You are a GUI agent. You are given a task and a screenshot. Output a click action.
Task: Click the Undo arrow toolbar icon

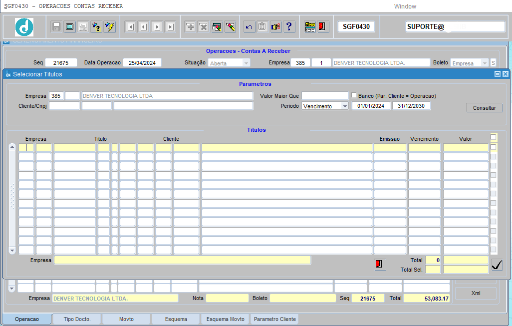tap(249, 26)
